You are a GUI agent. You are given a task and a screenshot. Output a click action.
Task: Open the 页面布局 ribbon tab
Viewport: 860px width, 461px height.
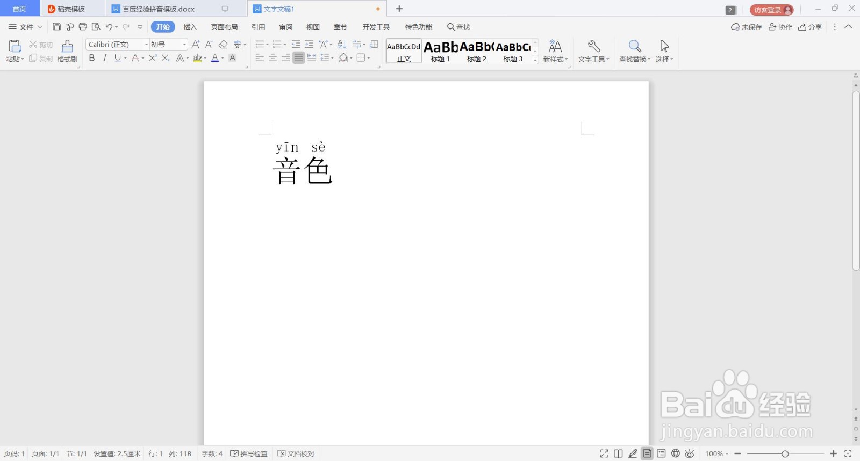[224, 27]
